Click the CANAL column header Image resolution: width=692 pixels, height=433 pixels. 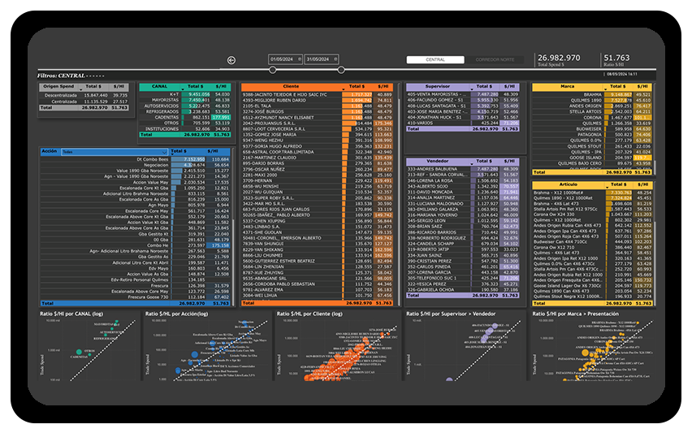(x=160, y=86)
